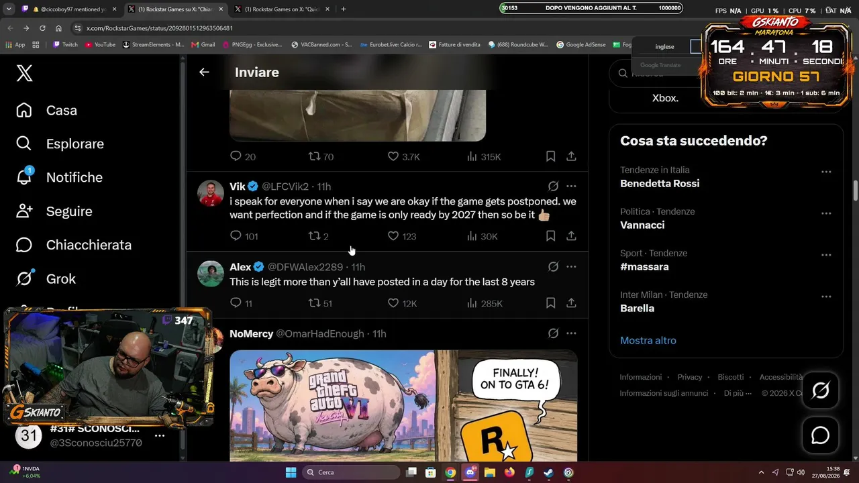Viewport: 859px width, 483px height.
Task: Reply to Alex's post
Action: click(x=236, y=303)
